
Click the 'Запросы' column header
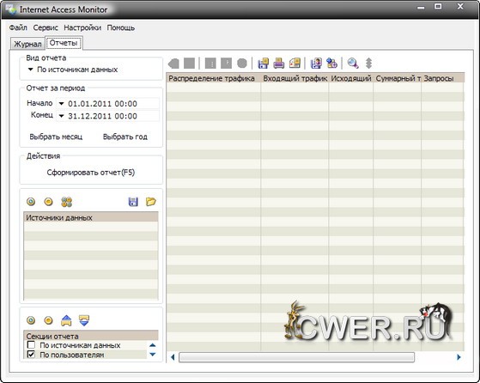tap(443, 78)
